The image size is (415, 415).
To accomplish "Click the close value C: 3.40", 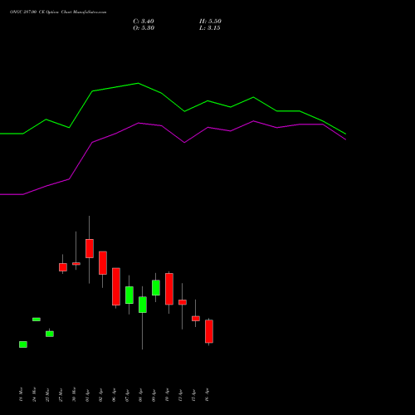I will [x=144, y=22].
